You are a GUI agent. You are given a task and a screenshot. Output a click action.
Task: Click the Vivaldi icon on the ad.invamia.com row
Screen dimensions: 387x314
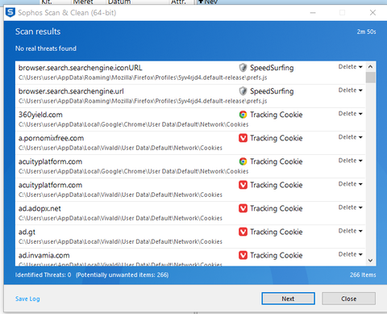(243, 255)
